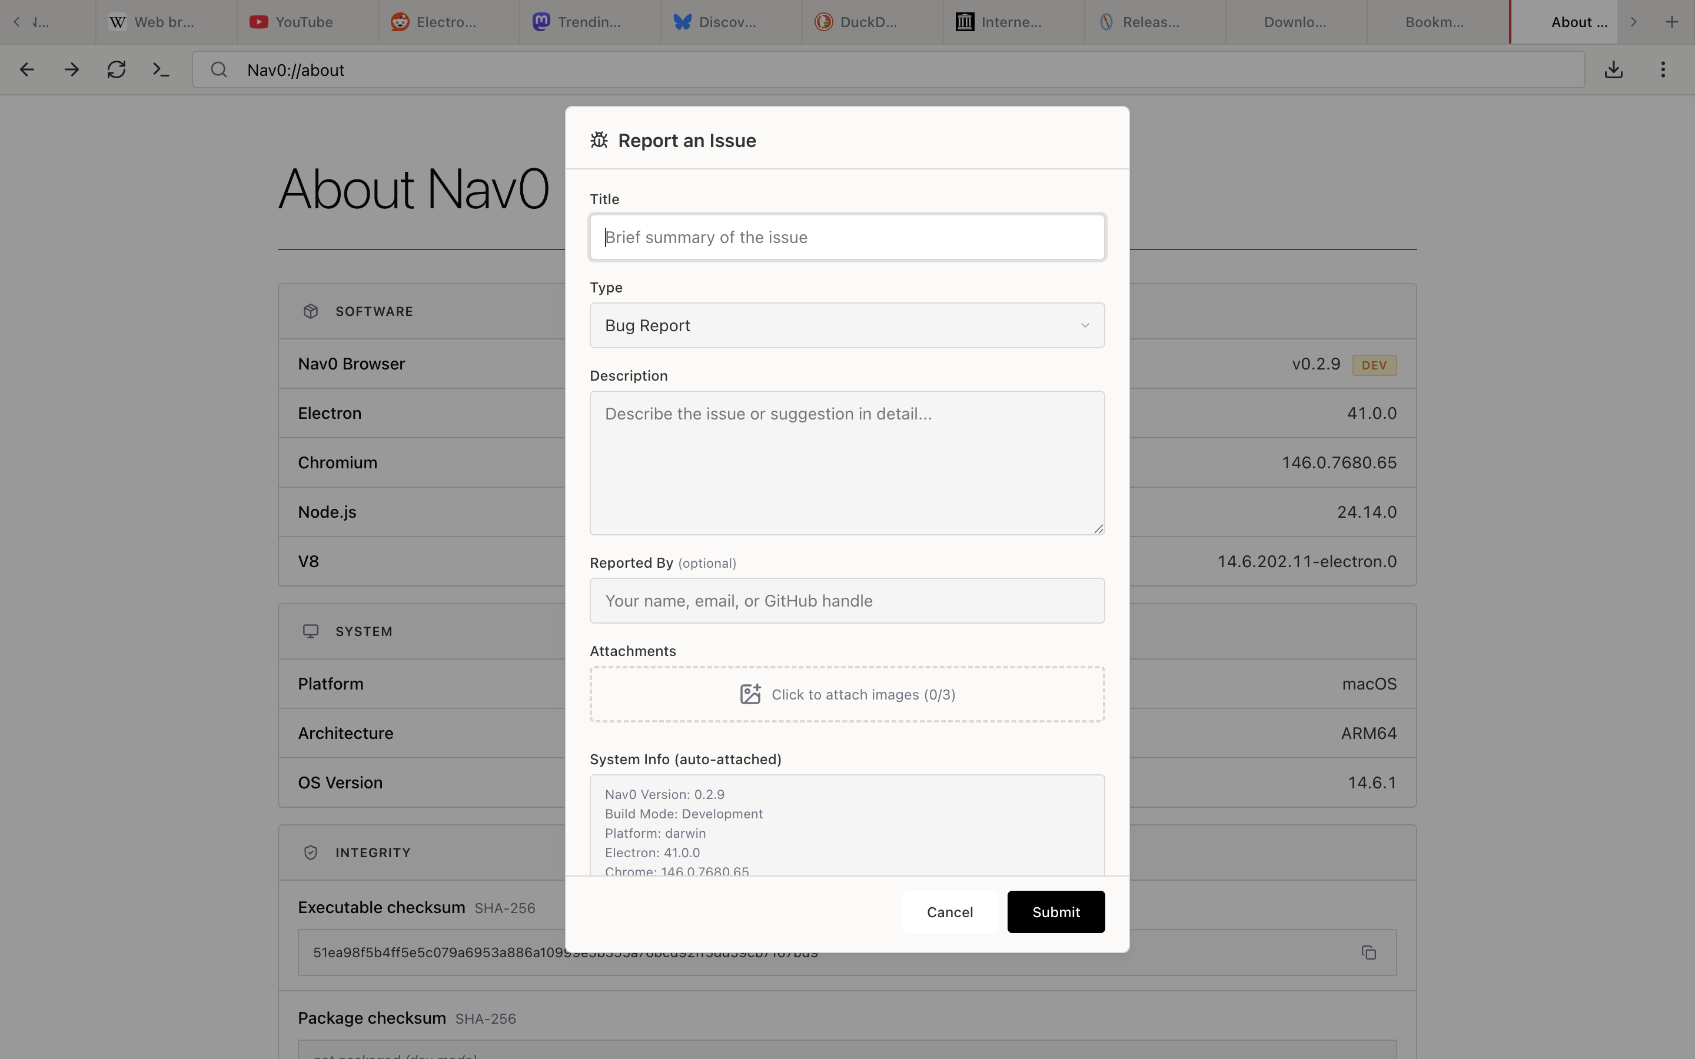Go forward to the next page
This screenshot has height=1059, width=1695.
pyautogui.click(x=71, y=69)
